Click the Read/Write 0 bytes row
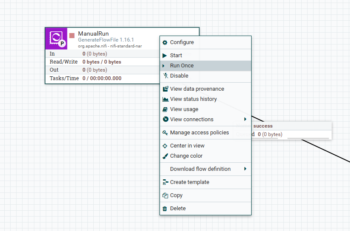The image size is (350, 231). point(103,62)
